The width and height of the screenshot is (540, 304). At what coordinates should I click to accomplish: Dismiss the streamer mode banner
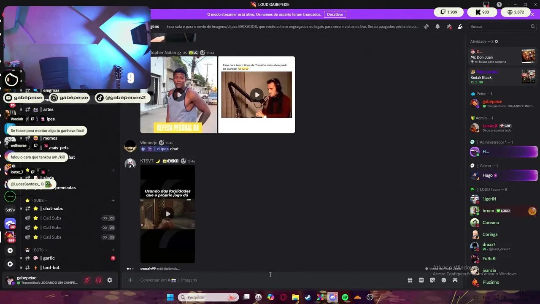click(532, 14)
